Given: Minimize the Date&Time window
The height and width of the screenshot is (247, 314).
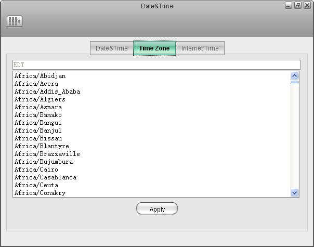Looking at the screenshot, I should [x=289, y=5].
